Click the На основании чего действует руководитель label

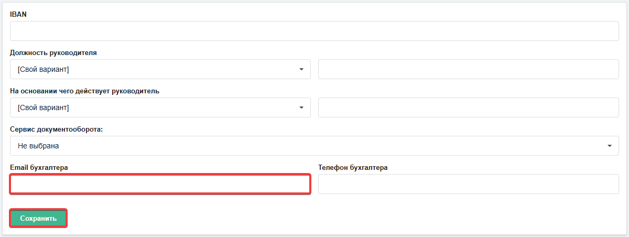pos(85,91)
